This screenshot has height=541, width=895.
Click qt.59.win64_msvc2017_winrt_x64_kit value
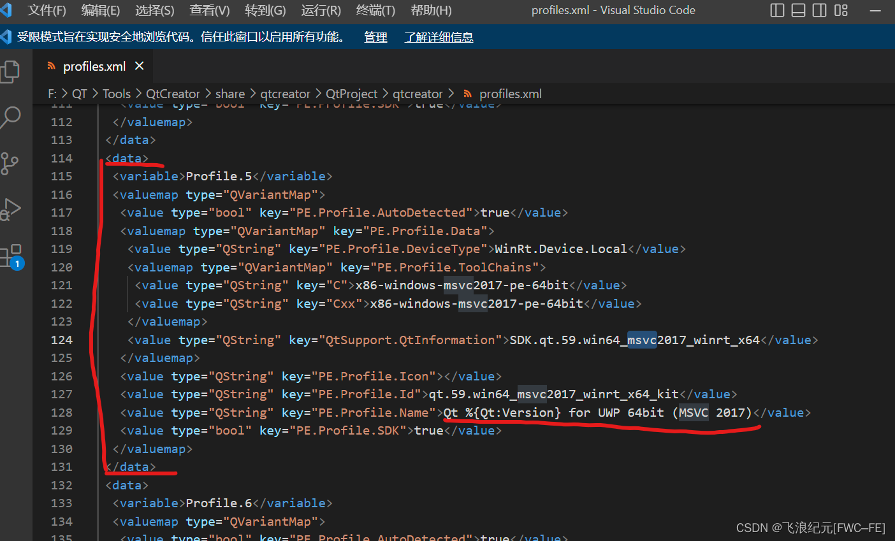[x=554, y=394]
